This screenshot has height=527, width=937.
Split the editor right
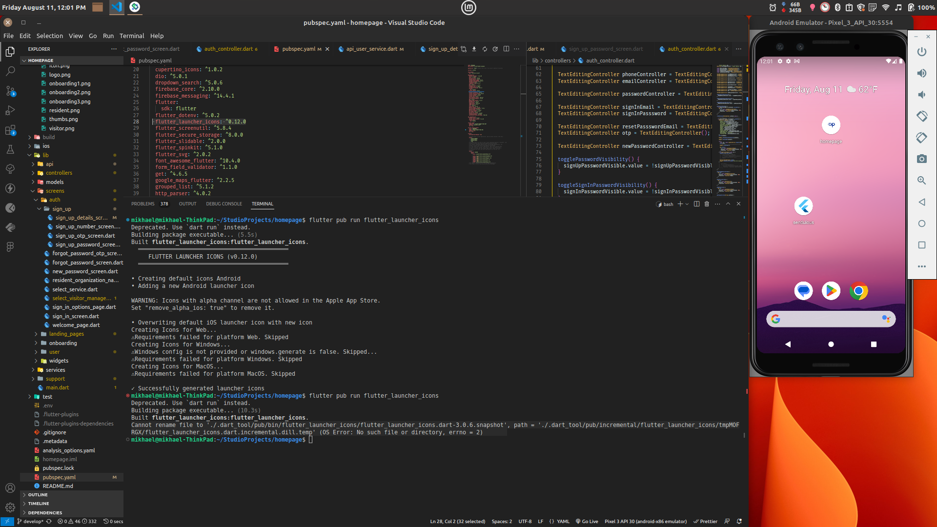point(506,49)
